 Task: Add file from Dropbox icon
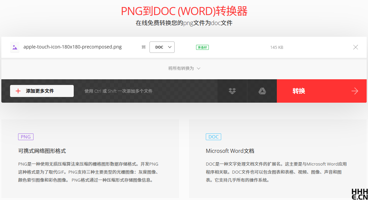(232, 91)
